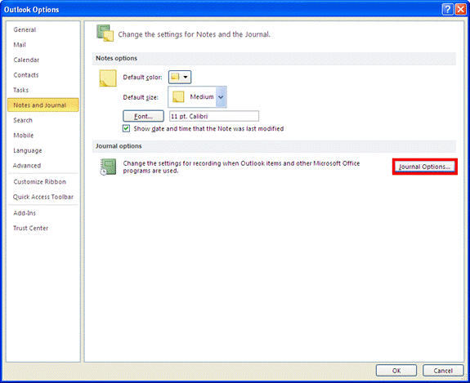Click the Medium note size preview icon
Viewport: 470px width, 383px height.
tap(178, 96)
